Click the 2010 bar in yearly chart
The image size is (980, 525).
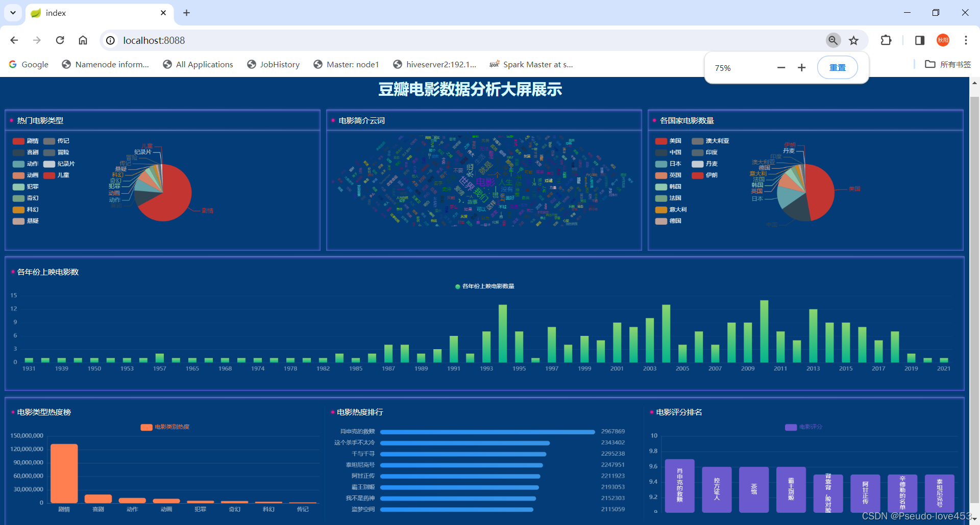coord(764,331)
